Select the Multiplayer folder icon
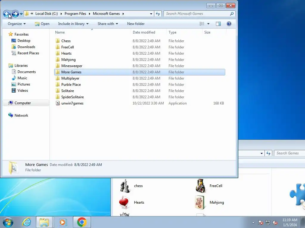The image size is (305, 228). coord(57,78)
